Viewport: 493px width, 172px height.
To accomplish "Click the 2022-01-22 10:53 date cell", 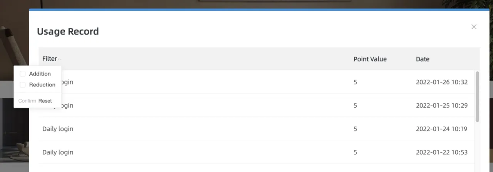I will (x=442, y=152).
